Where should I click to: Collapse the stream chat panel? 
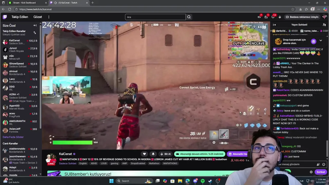(x=274, y=25)
